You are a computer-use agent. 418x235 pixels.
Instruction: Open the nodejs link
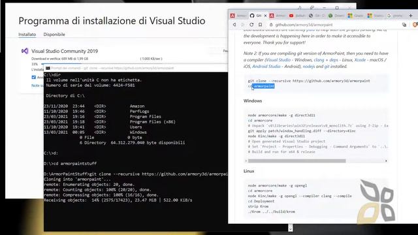pyautogui.click(x=309, y=67)
